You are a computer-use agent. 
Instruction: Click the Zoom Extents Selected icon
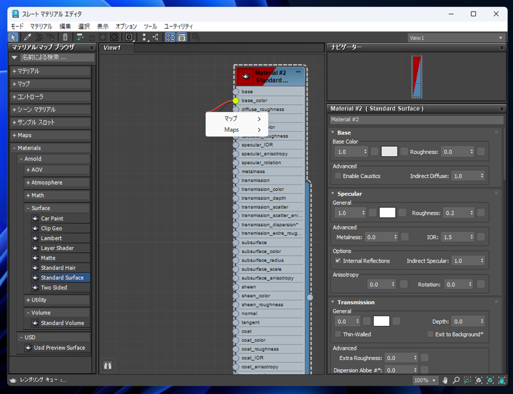(x=491, y=381)
